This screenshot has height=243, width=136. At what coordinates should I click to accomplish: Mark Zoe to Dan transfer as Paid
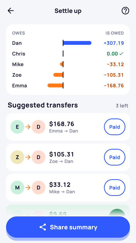115,157
